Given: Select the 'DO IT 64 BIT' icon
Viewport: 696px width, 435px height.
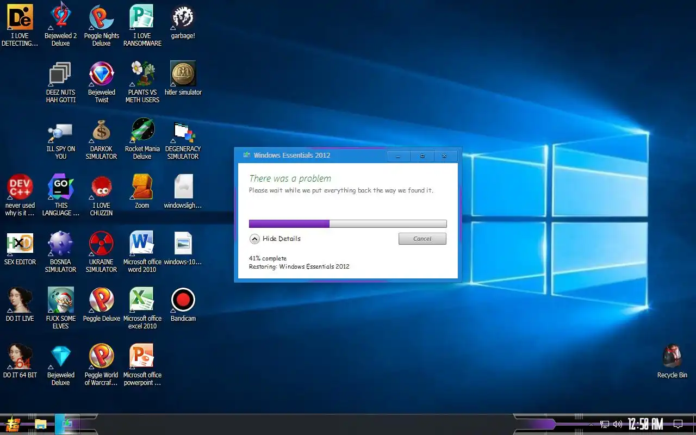Looking at the screenshot, I should click(20, 361).
